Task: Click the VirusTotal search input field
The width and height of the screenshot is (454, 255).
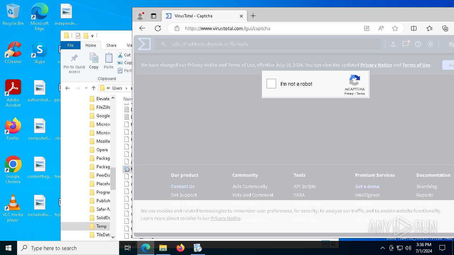Action: (268, 44)
